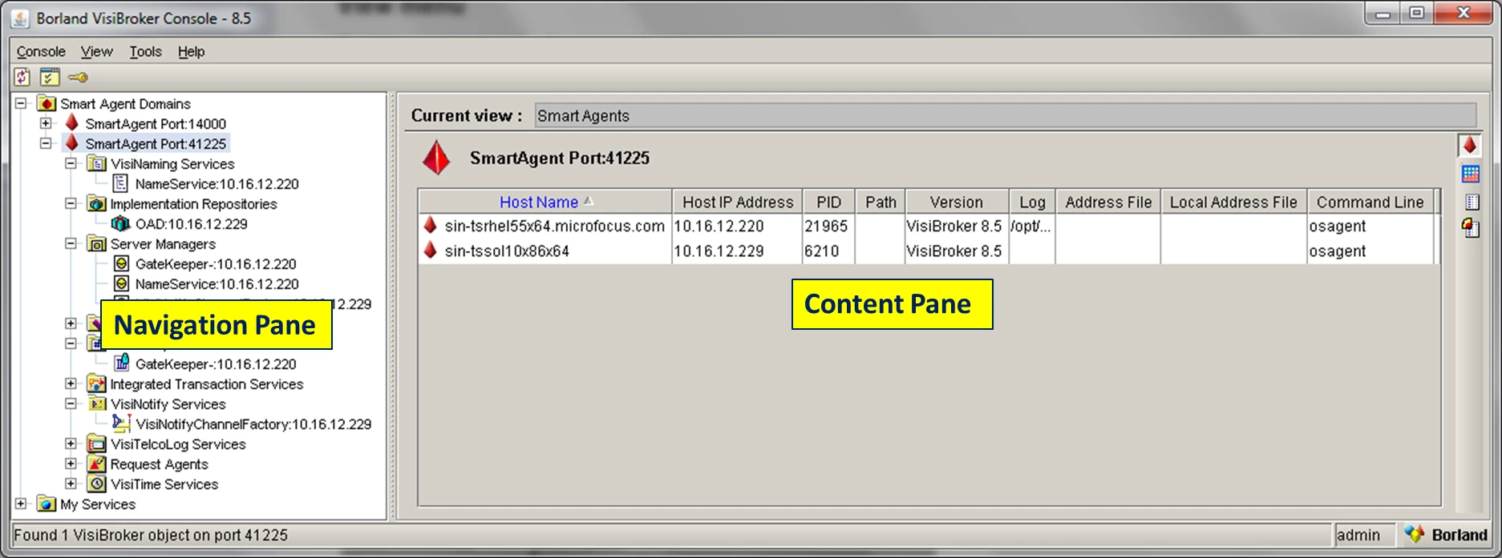Click the VisiNotify Services folder icon
The image size is (1502, 558).
(x=97, y=403)
